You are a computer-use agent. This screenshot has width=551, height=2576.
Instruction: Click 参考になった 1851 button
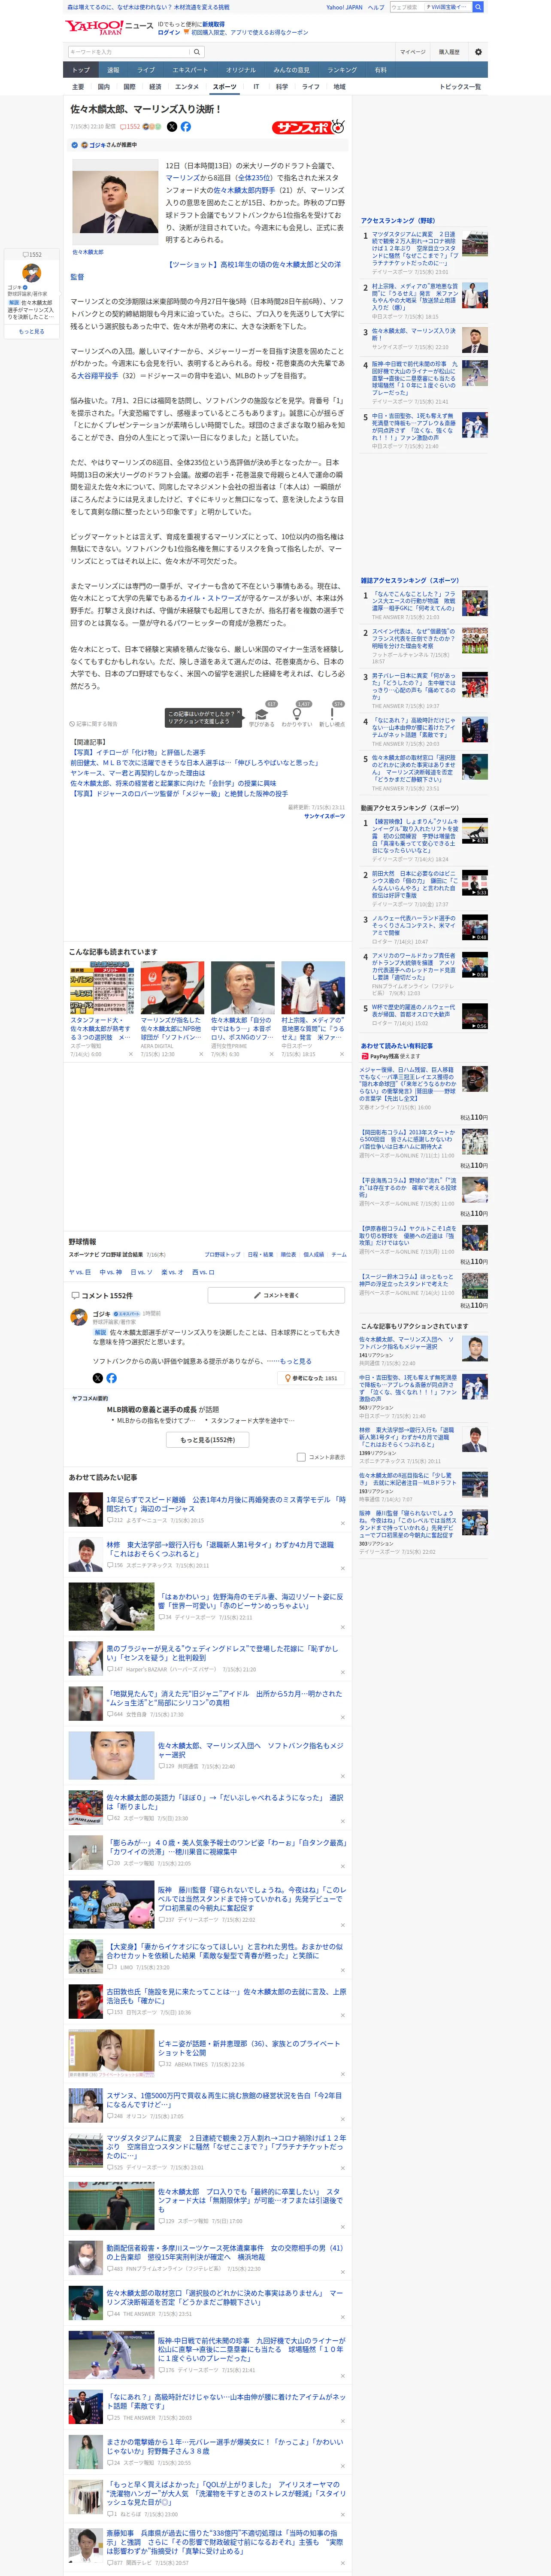[312, 1378]
